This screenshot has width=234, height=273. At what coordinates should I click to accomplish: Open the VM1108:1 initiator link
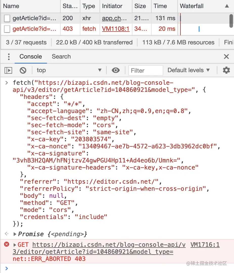[116, 29]
